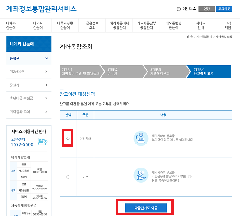
Task: Click the 계좌통합조회 page title
Action: pyautogui.click(x=76, y=47)
